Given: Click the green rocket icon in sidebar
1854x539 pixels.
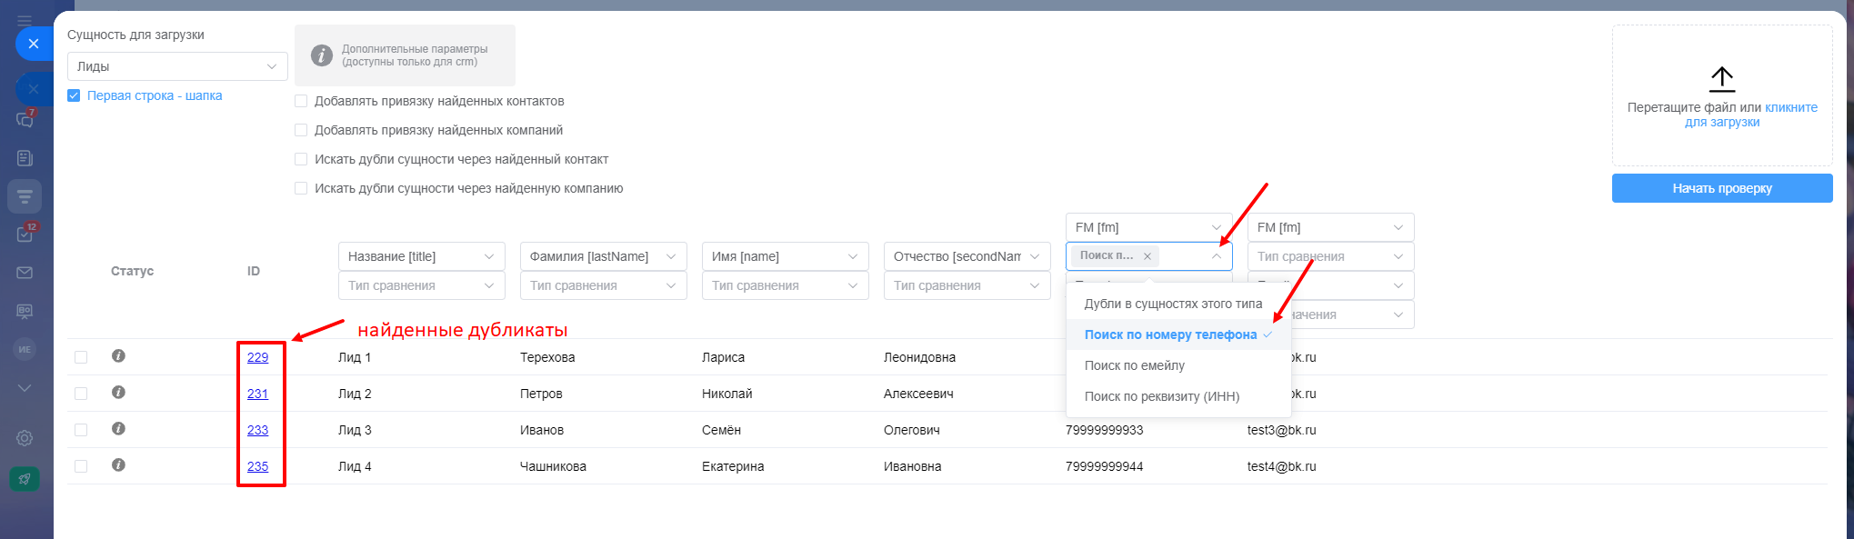Looking at the screenshot, I should (x=25, y=478).
